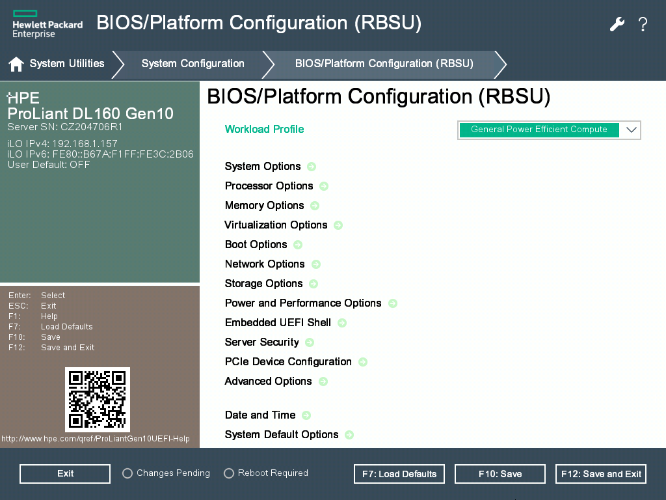
Task: Click the wrench settings icon in header
Action: point(617,24)
